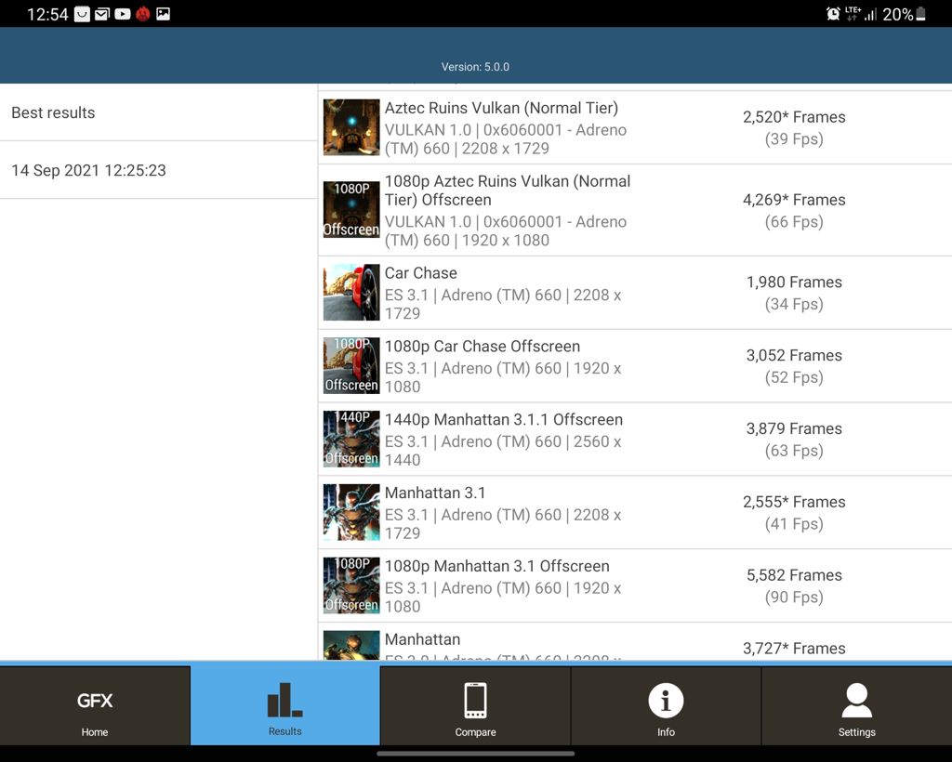Open the 1440p Manhattan 3.1.1 Offscreen result
The height and width of the screenshot is (762, 952).
point(503,420)
